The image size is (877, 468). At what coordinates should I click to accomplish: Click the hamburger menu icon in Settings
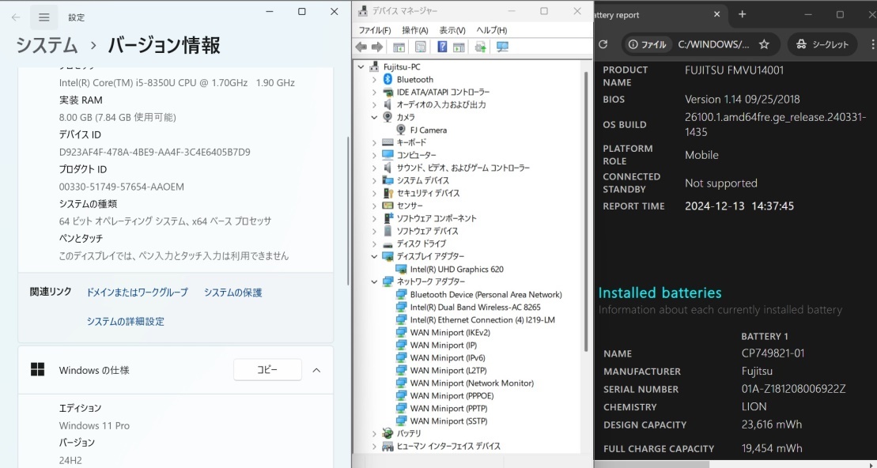tap(44, 17)
